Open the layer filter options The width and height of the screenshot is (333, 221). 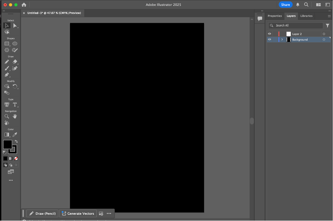coord(327,26)
